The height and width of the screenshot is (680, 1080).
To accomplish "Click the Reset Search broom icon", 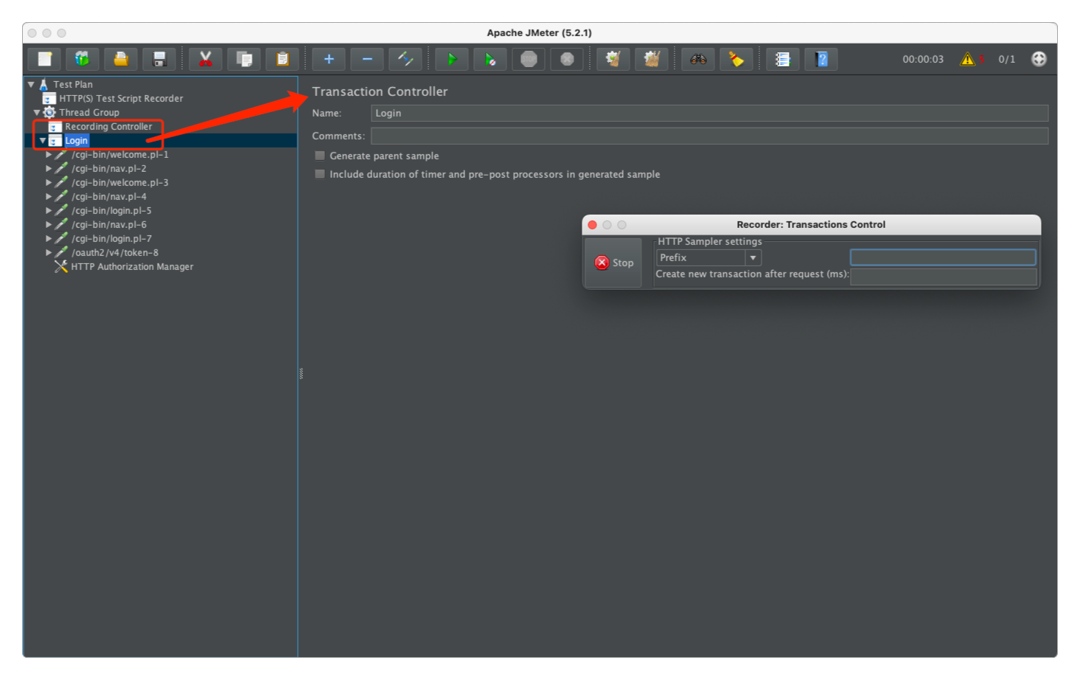I will coord(736,59).
